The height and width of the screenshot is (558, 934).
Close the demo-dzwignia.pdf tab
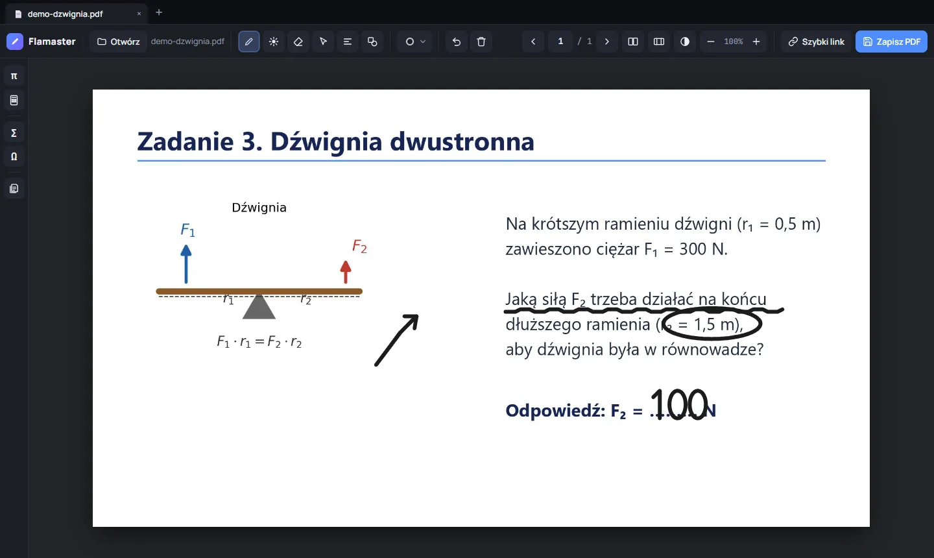tap(139, 14)
